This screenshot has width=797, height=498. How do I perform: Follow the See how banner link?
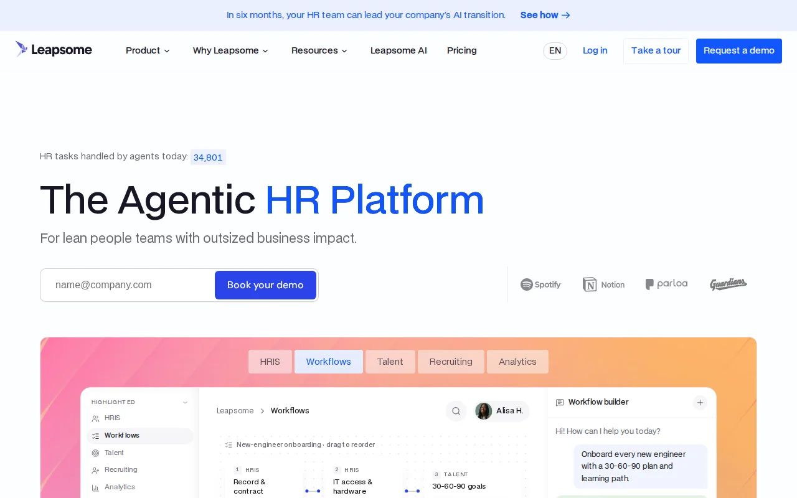pyautogui.click(x=545, y=15)
